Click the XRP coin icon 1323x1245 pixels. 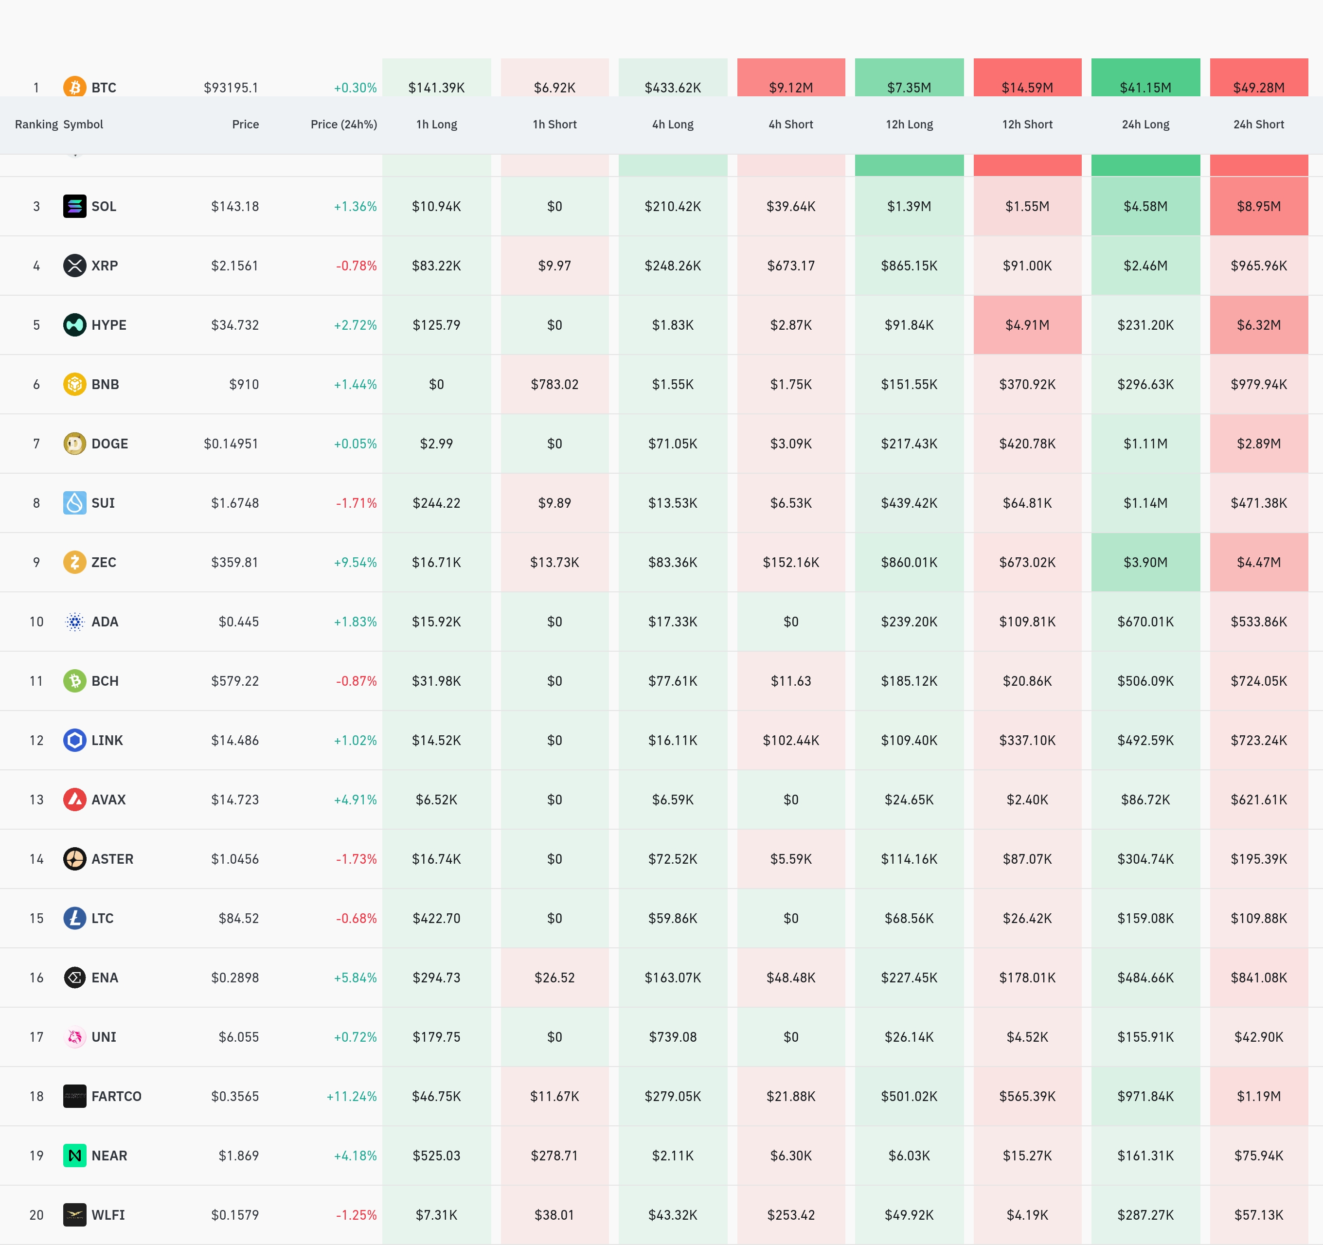[74, 266]
